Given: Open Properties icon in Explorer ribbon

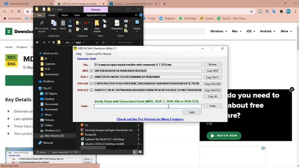Looking at the screenshot, I should pyautogui.click(x=117, y=23).
